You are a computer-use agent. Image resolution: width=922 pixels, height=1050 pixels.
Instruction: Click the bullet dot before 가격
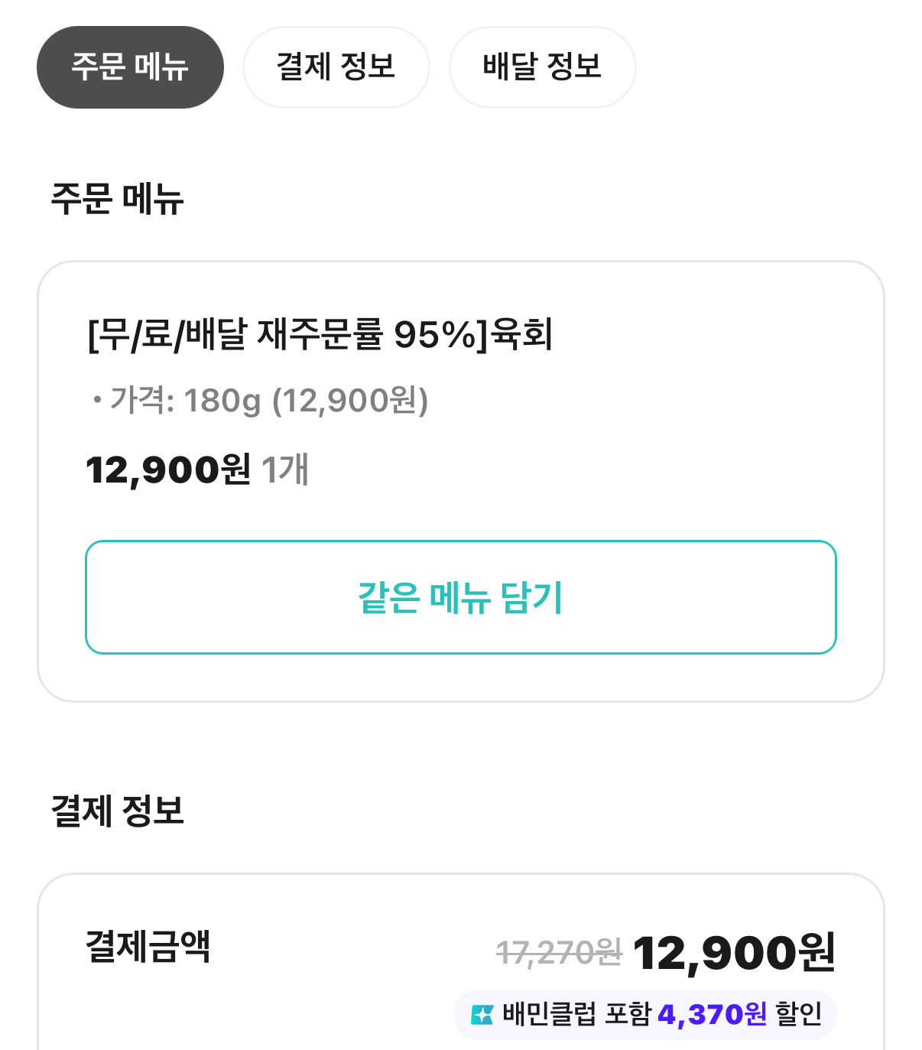(x=96, y=399)
